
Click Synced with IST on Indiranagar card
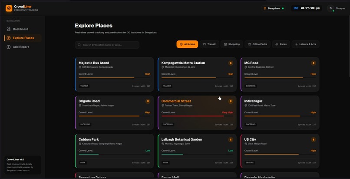[307, 125]
